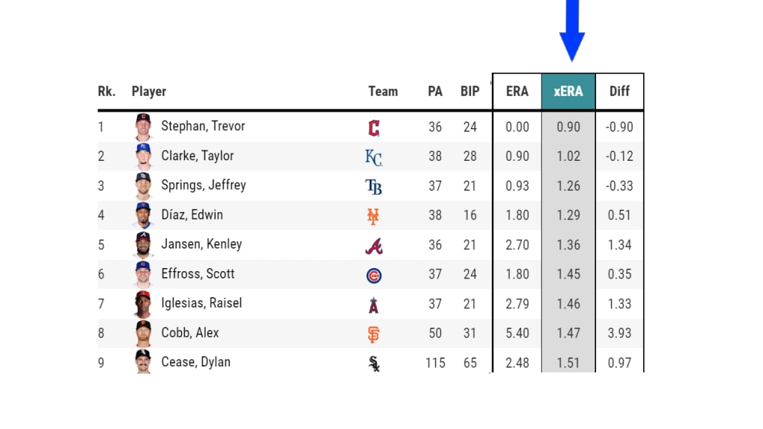Sort table by xERA column header
This screenshot has width=763, height=429.
click(x=568, y=92)
